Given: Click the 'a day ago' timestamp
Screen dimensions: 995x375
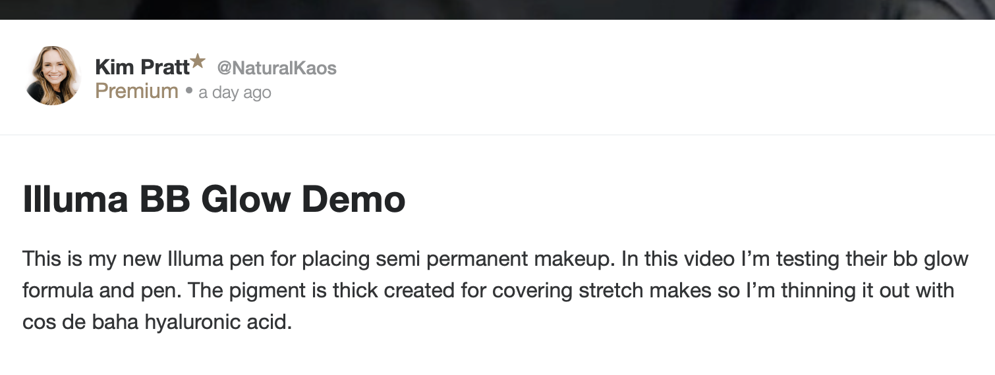Looking at the screenshot, I should coord(235,93).
